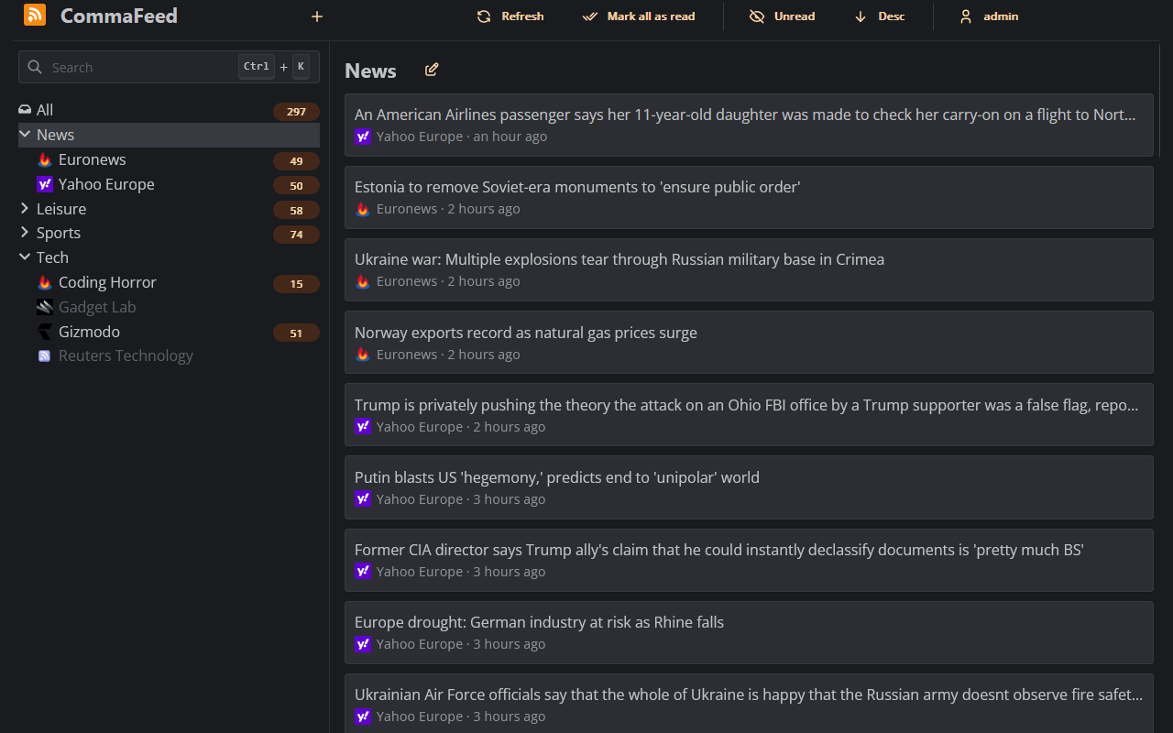
Task: Click the Coding Horror feed icon
Action: coord(44,282)
